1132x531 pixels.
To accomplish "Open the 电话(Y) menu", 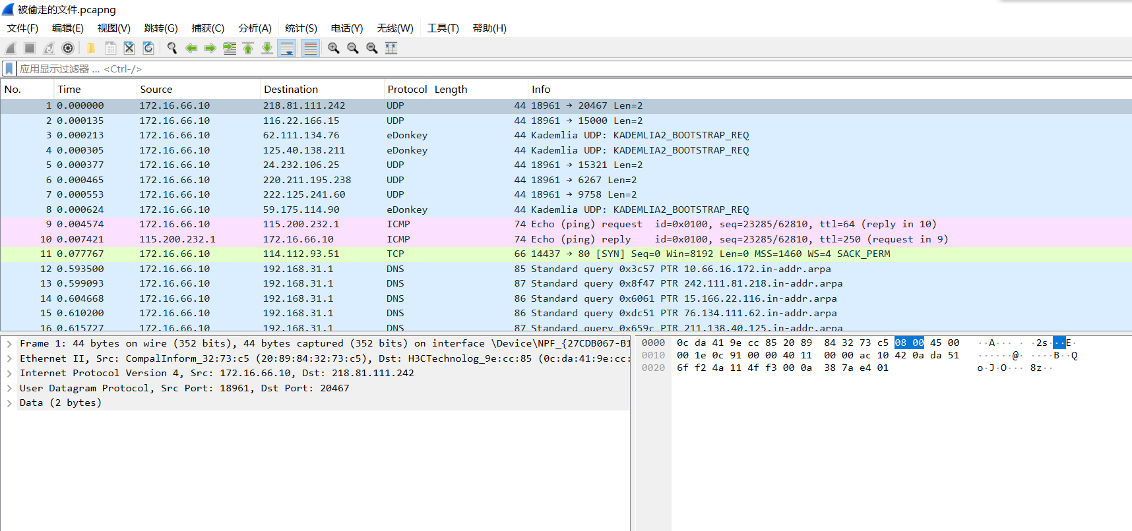I will [347, 28].
